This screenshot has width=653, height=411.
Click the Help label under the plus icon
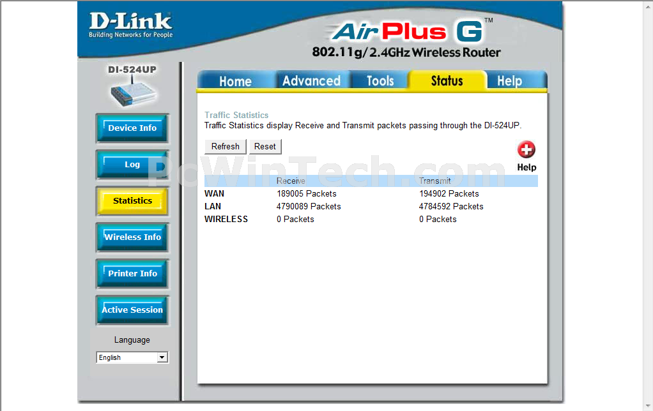(526, 167)
